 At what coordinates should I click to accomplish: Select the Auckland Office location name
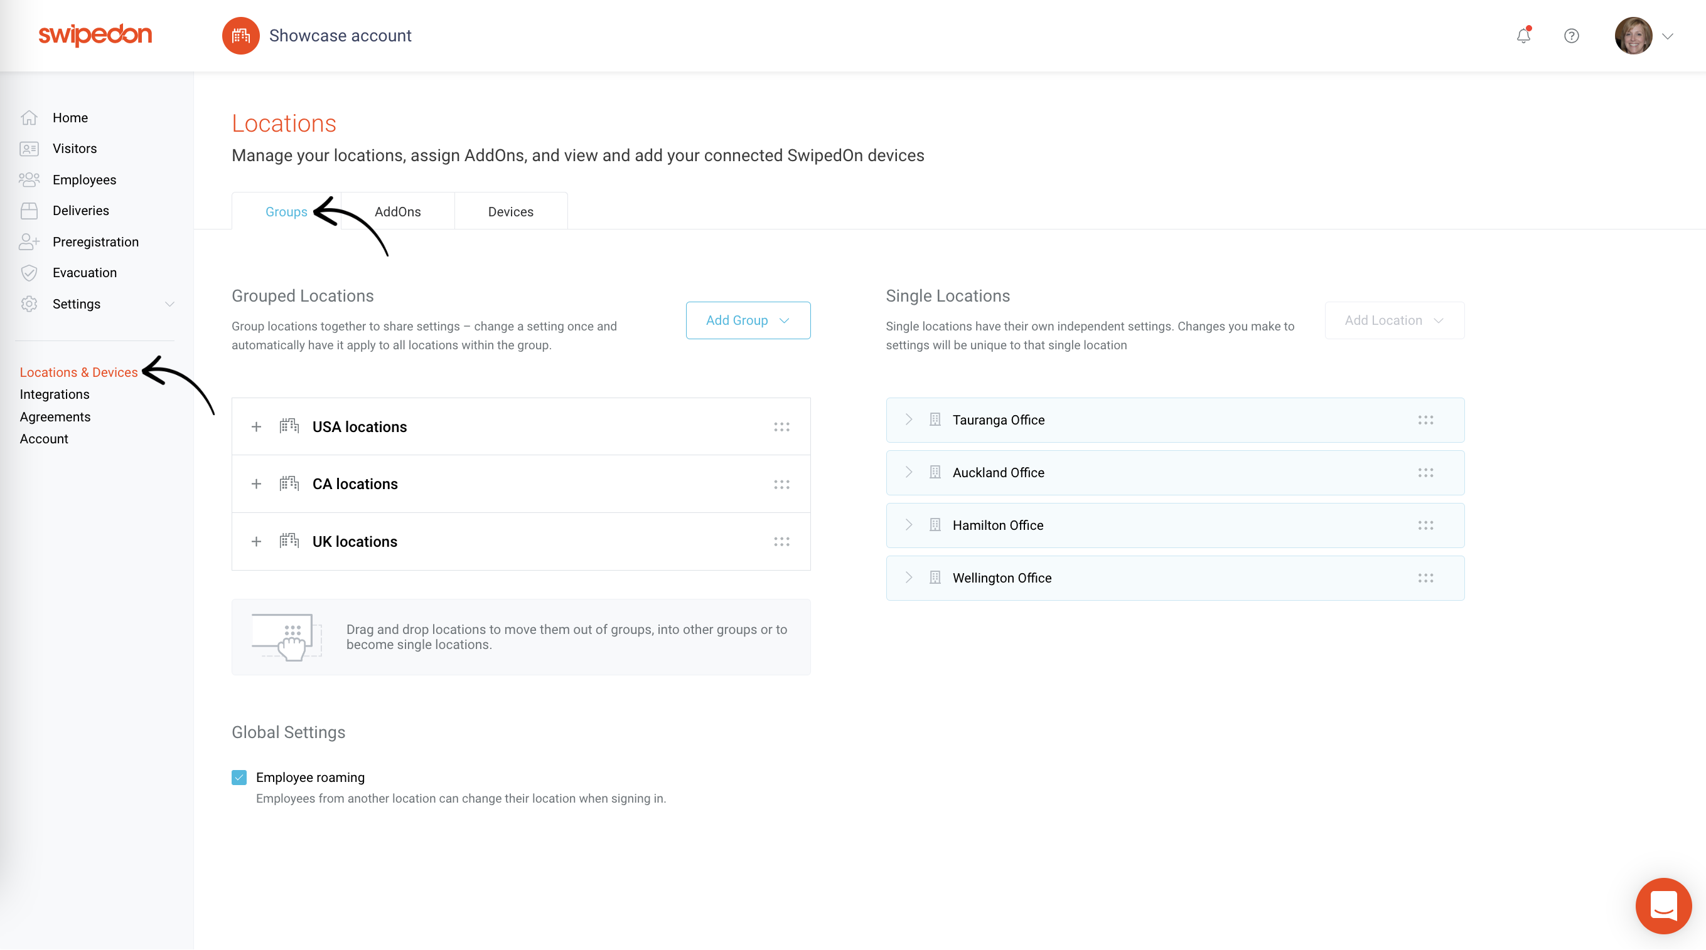pos(999,473)
